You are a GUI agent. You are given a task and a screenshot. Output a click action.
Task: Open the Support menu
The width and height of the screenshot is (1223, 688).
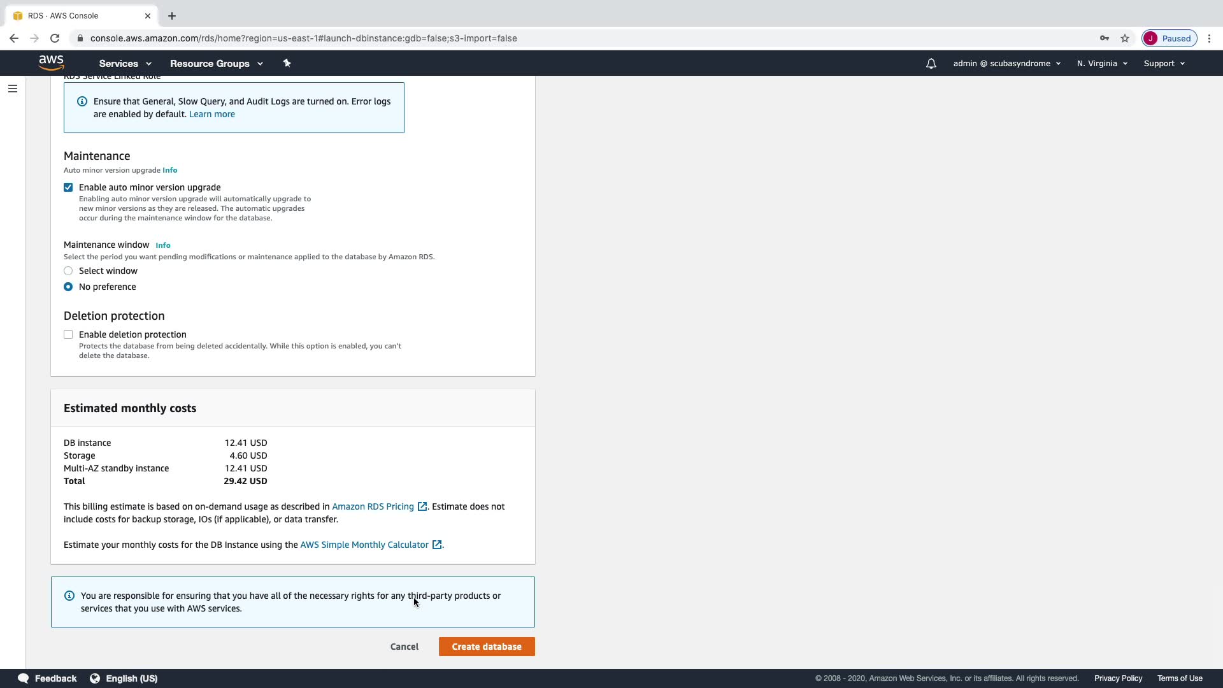coord(1164,64)
